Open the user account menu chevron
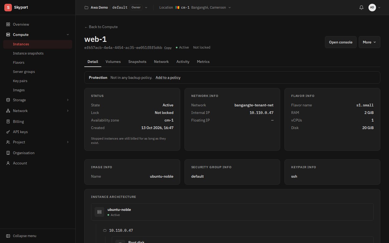 tap(379, 8)
